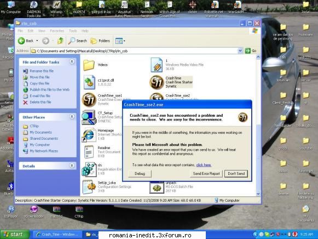
Task: Open the Client_Res desktop folder
Action: click(283, 98)
